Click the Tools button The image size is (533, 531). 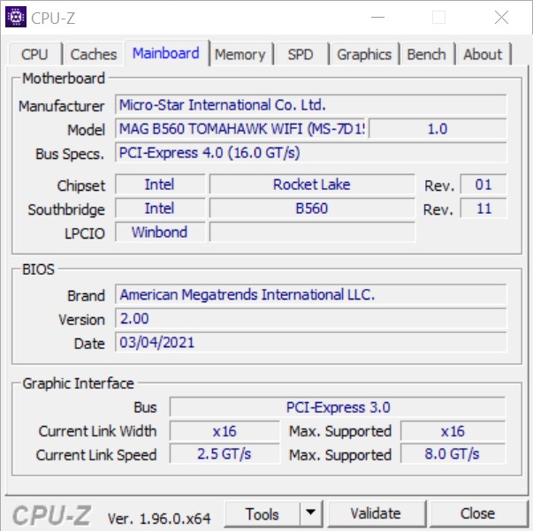coord(263,513)
